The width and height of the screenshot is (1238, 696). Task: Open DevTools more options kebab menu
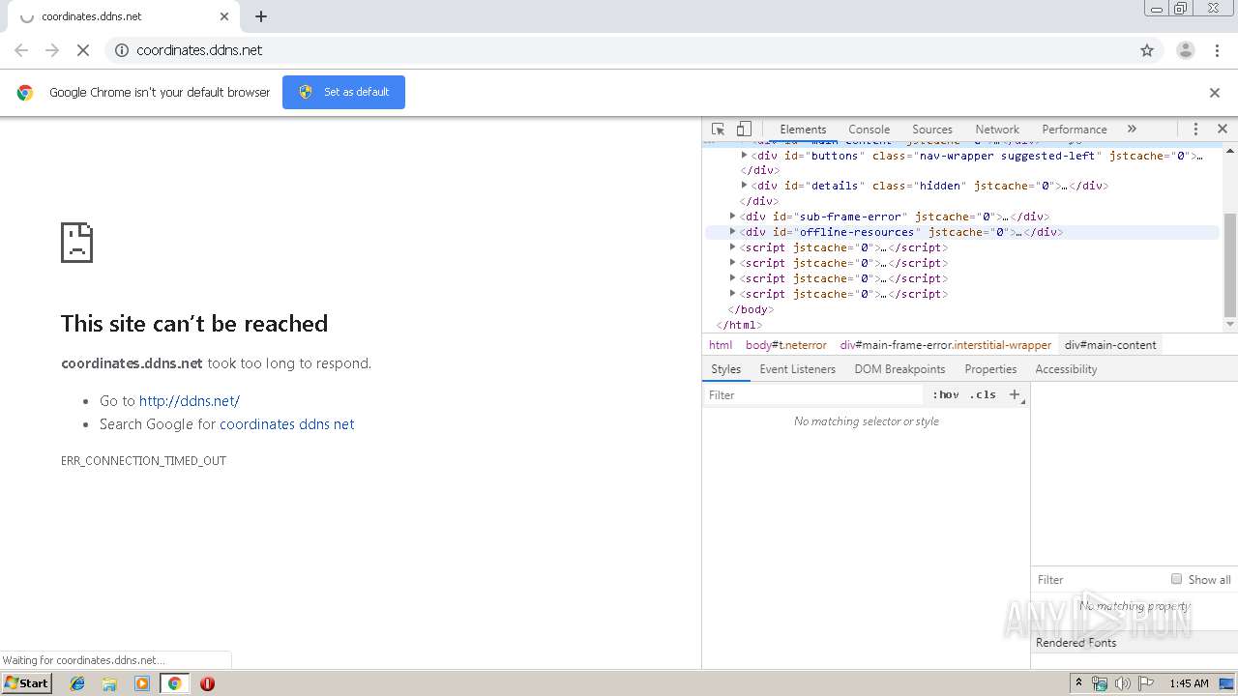coord(1195,129)
